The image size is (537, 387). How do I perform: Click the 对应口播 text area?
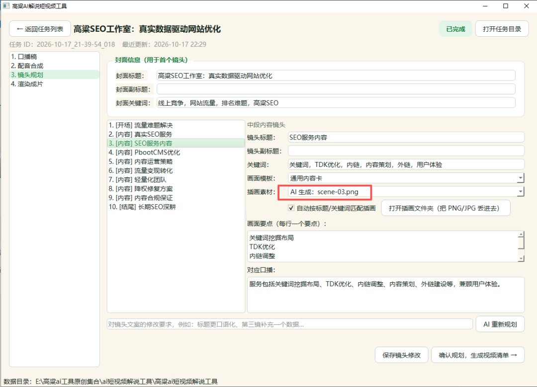coord(386,295)
